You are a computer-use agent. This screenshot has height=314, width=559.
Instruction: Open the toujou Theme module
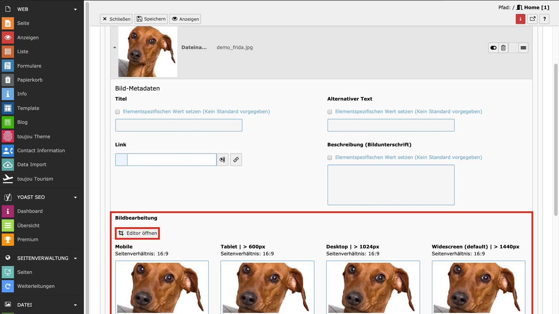pyautogui.click(x=33, y=137)
